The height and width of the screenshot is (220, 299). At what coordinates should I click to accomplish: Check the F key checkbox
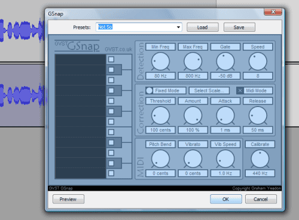111,121
